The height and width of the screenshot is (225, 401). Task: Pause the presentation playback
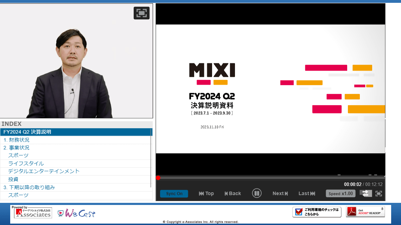256,193
